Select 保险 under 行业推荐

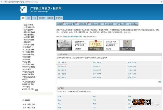tap(33, 104)
